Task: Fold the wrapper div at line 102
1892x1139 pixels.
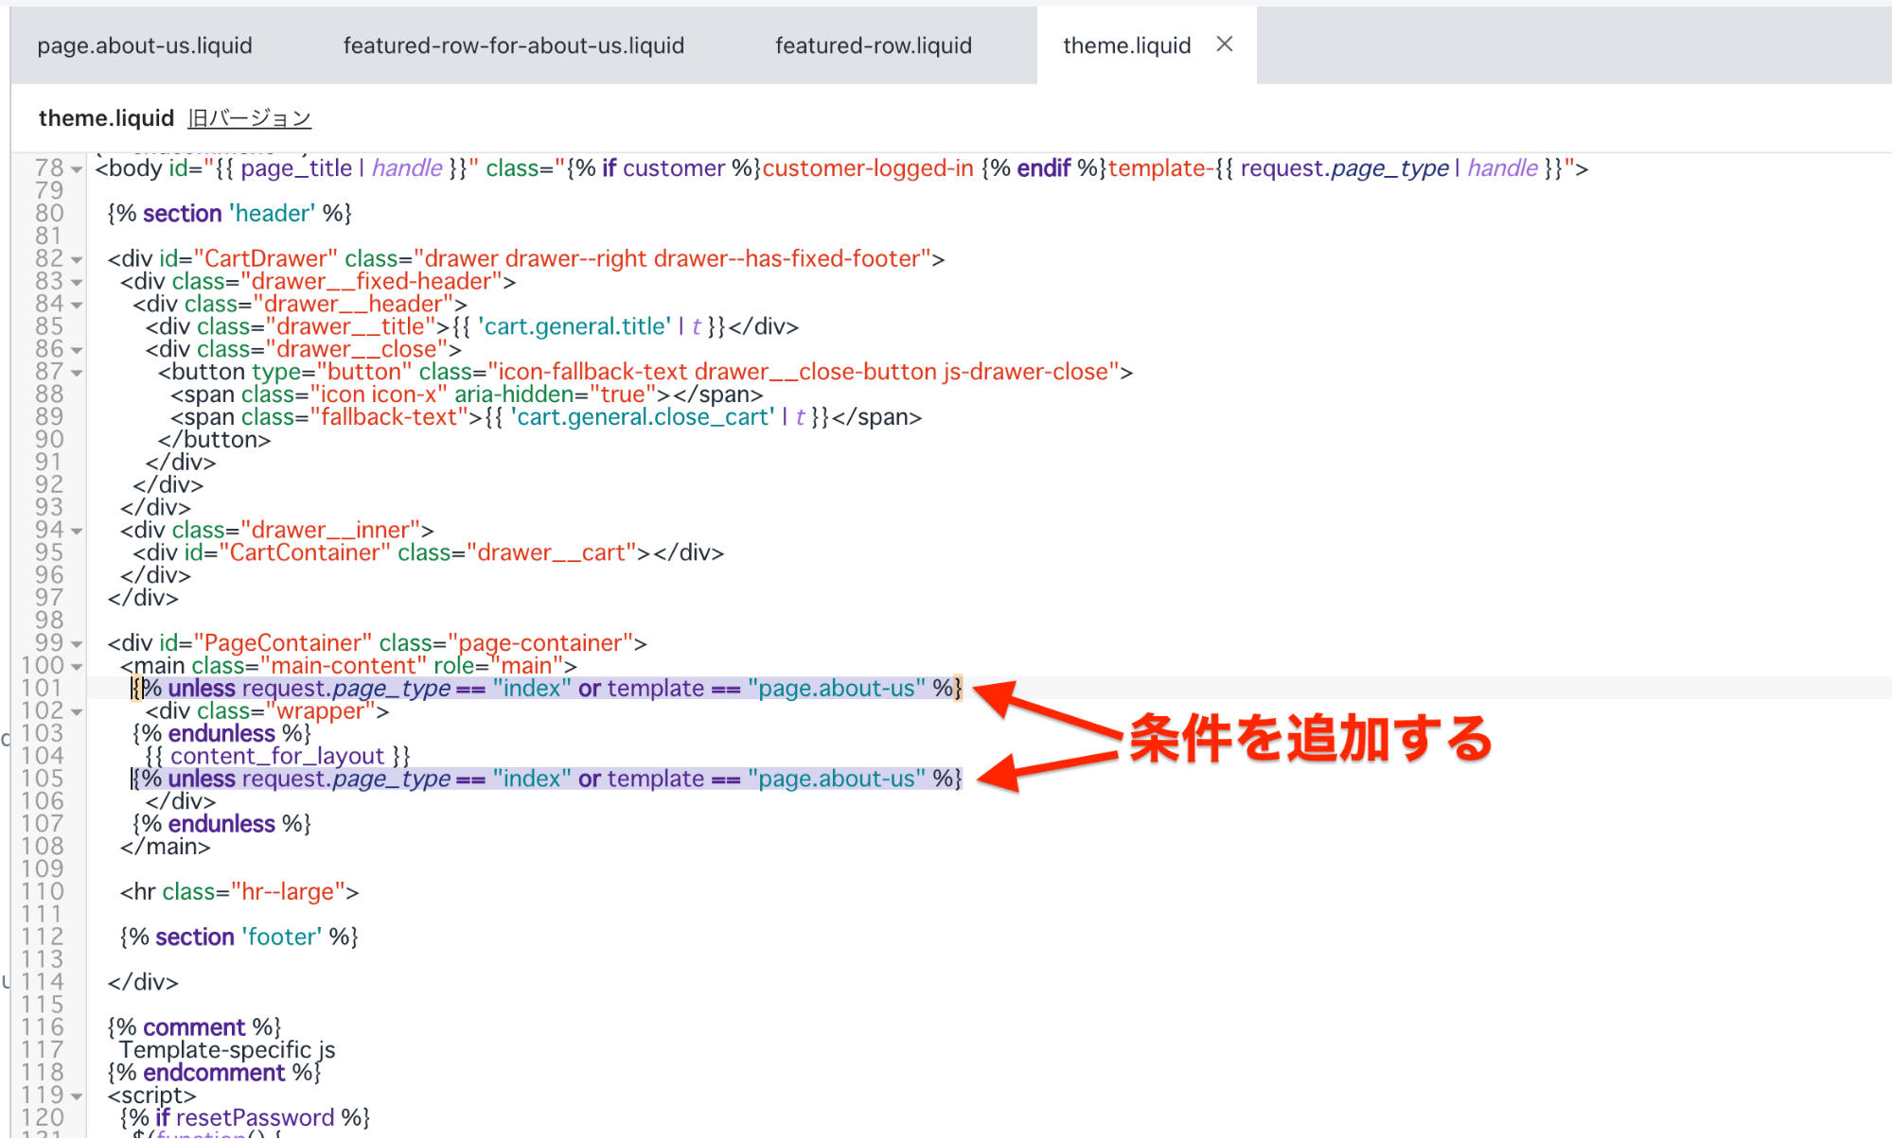Action: coord(77,712)
